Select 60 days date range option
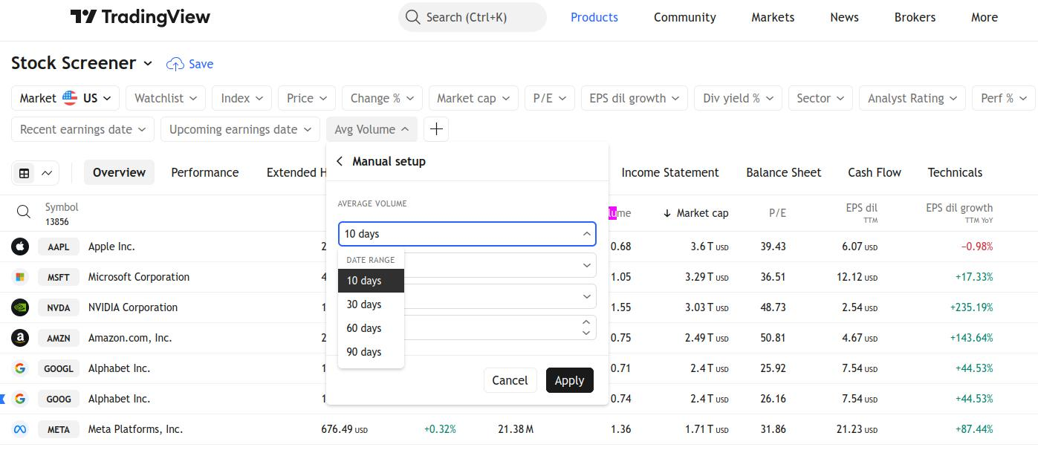Viewport: 1038px width, 450px height. (371, 328)
